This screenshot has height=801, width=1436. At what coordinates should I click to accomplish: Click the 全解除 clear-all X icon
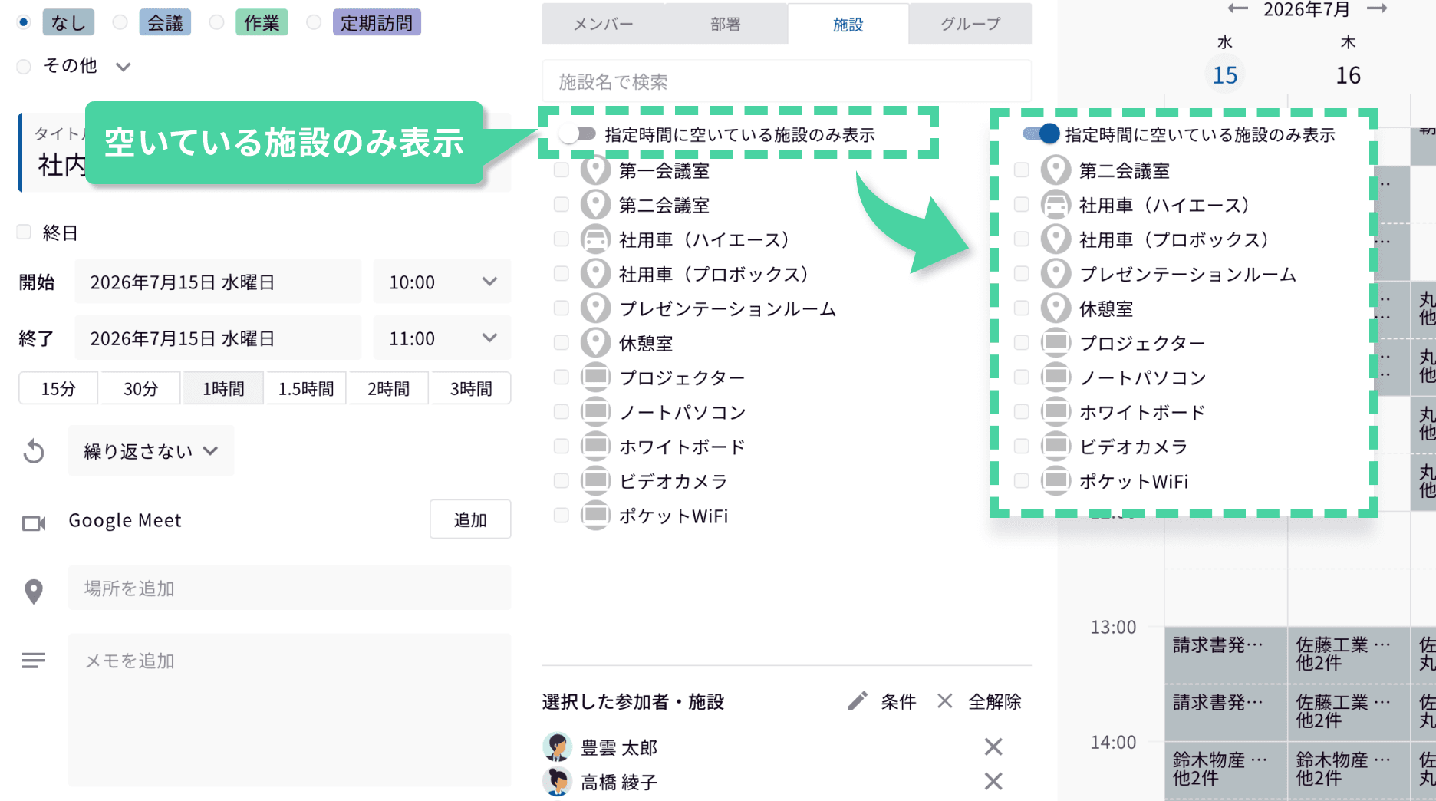[945, 701]
